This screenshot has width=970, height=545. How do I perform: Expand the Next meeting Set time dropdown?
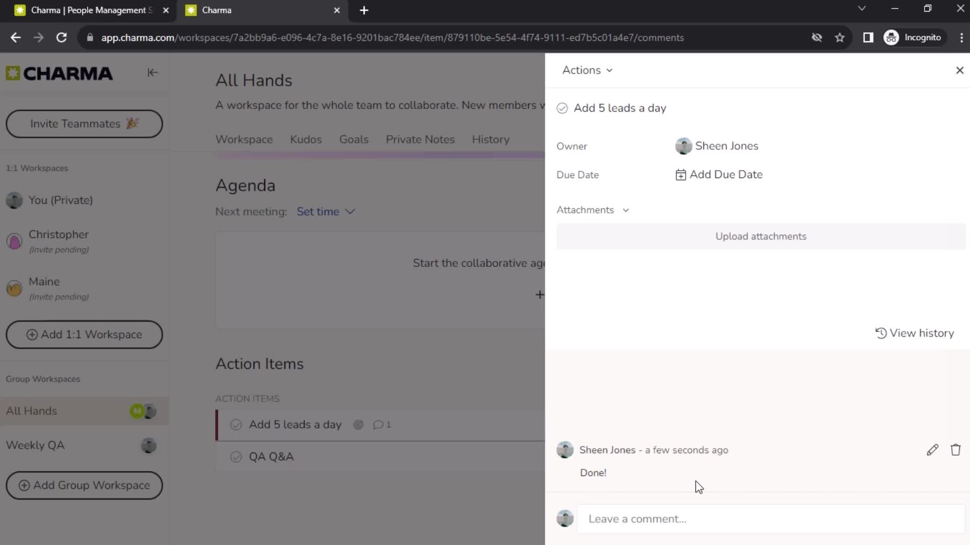pos(326,211)
